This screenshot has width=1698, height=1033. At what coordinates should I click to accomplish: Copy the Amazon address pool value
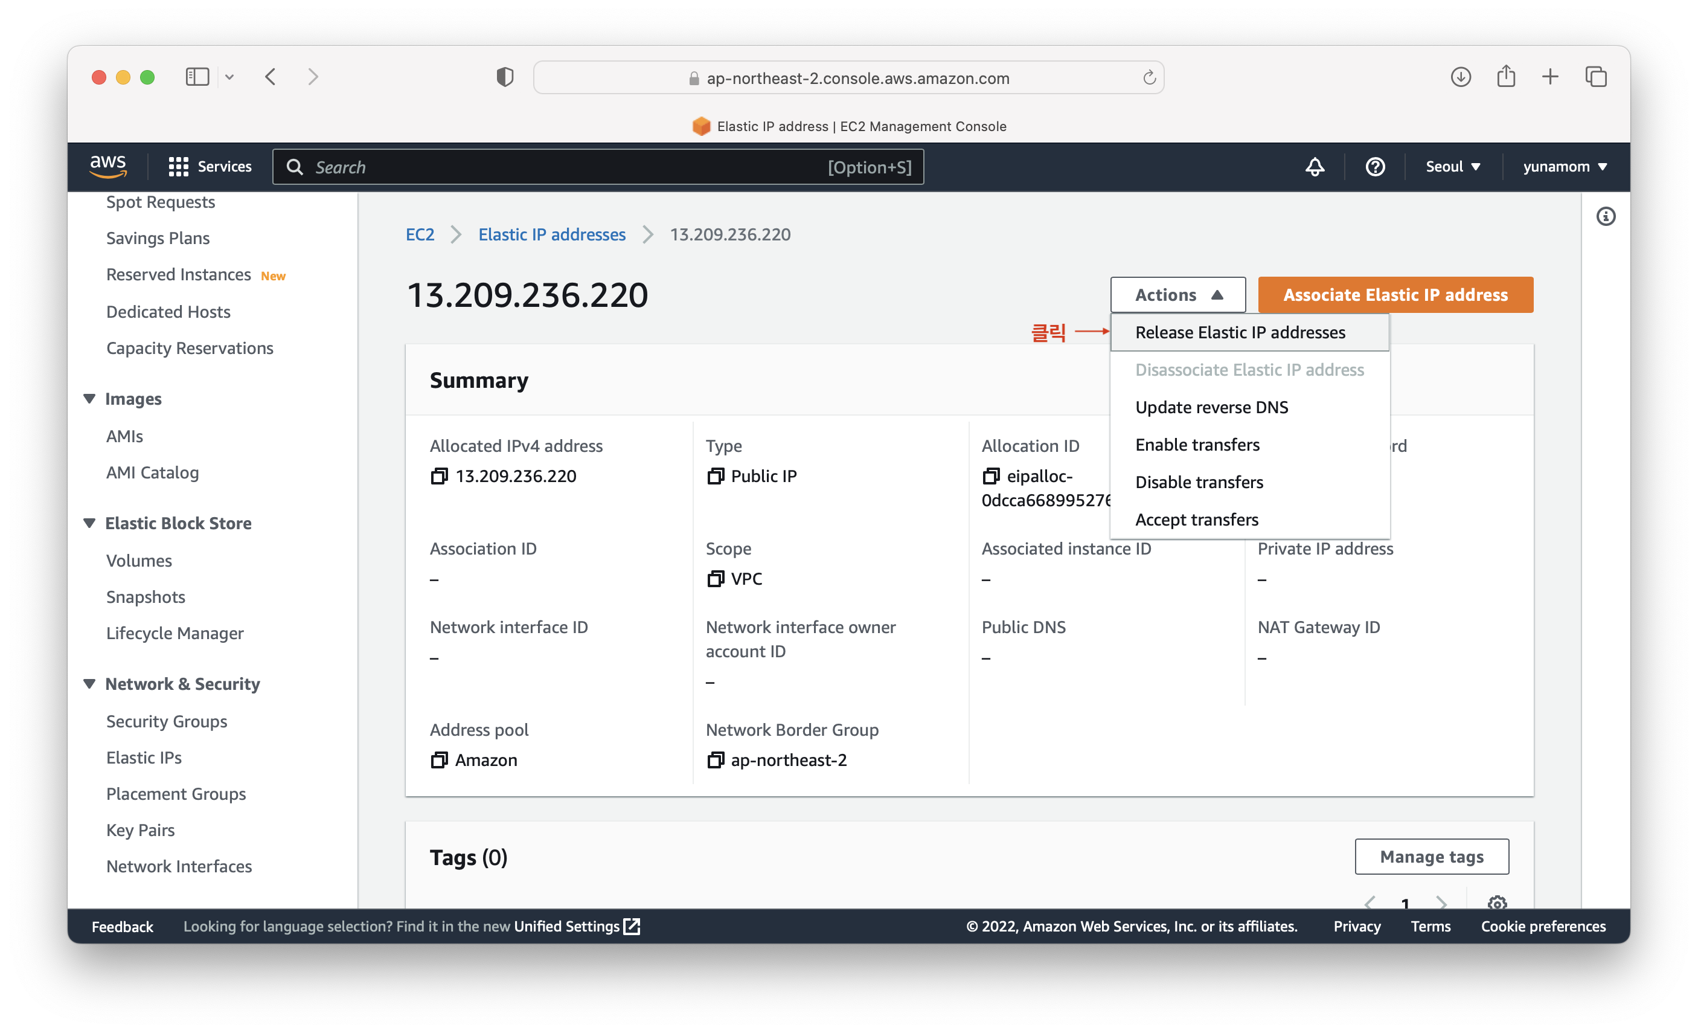(439, 760)
